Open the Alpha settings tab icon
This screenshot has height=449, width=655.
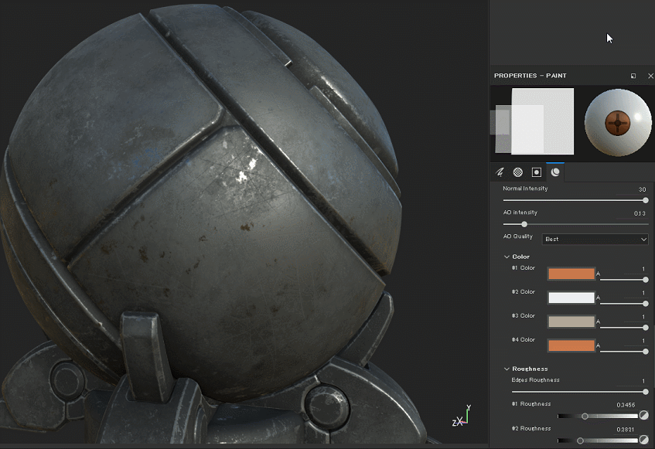518,172
